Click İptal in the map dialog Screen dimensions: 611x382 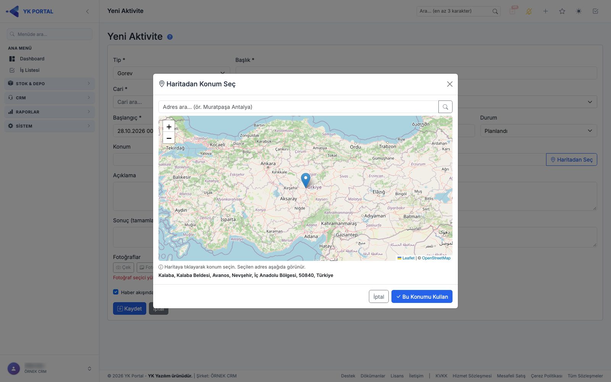click(x=379, y=296)
